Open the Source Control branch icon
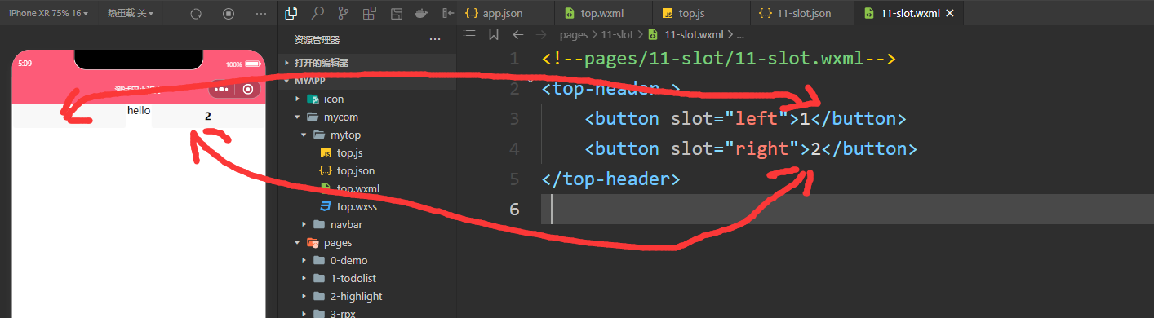The height and width of the screenshot is (318, 1154). 344,13
